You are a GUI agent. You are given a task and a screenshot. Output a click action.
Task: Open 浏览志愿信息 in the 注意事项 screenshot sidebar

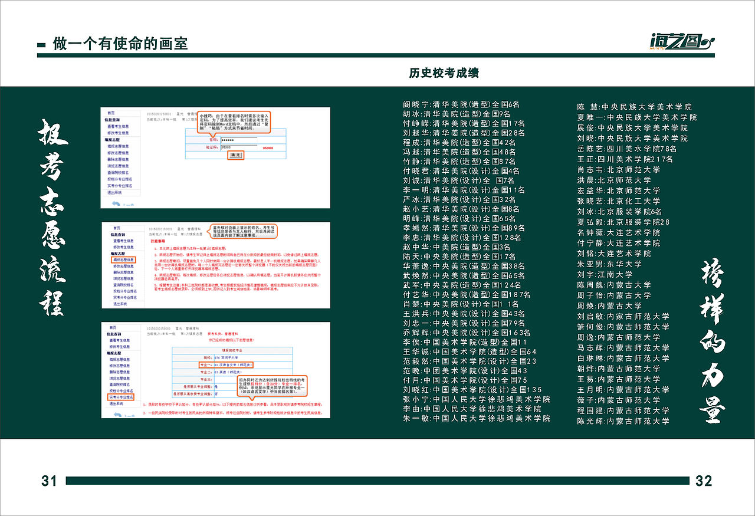pyautogui.click(x=123, y=278)
